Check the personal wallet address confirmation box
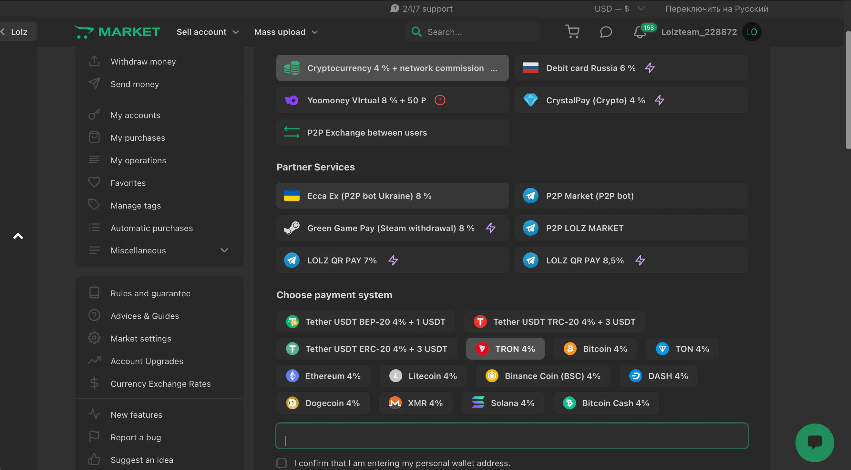Screen dimensions: 851x470 [x=282, y=463]
